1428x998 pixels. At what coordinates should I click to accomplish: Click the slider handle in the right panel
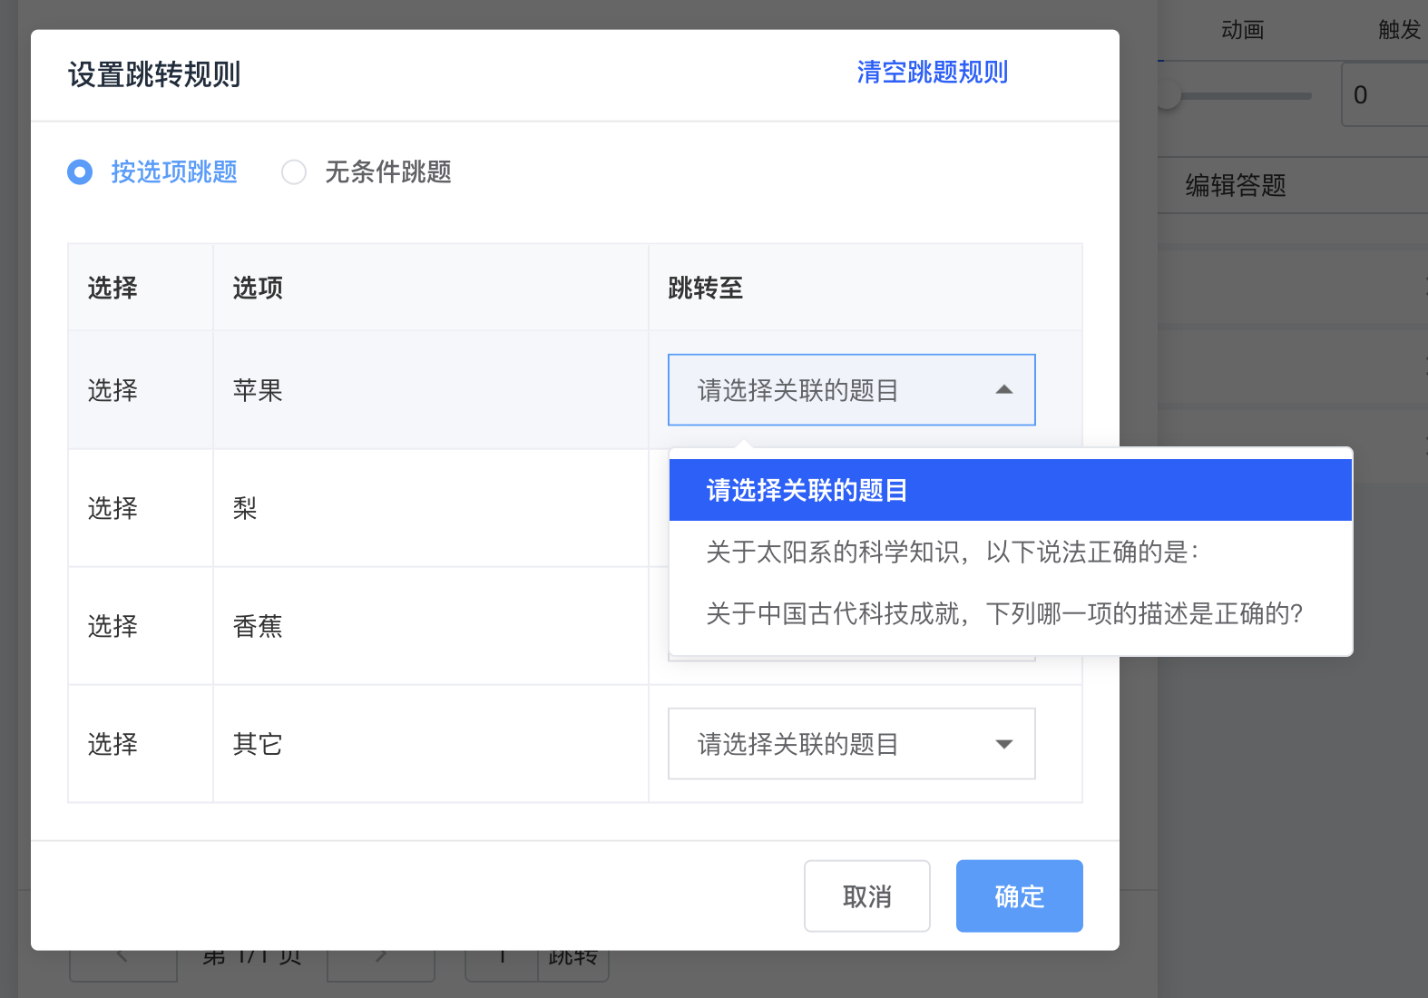click(1168, 95)
